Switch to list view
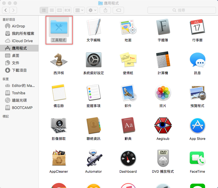This screenshot has width=218, height=188. 52,10
